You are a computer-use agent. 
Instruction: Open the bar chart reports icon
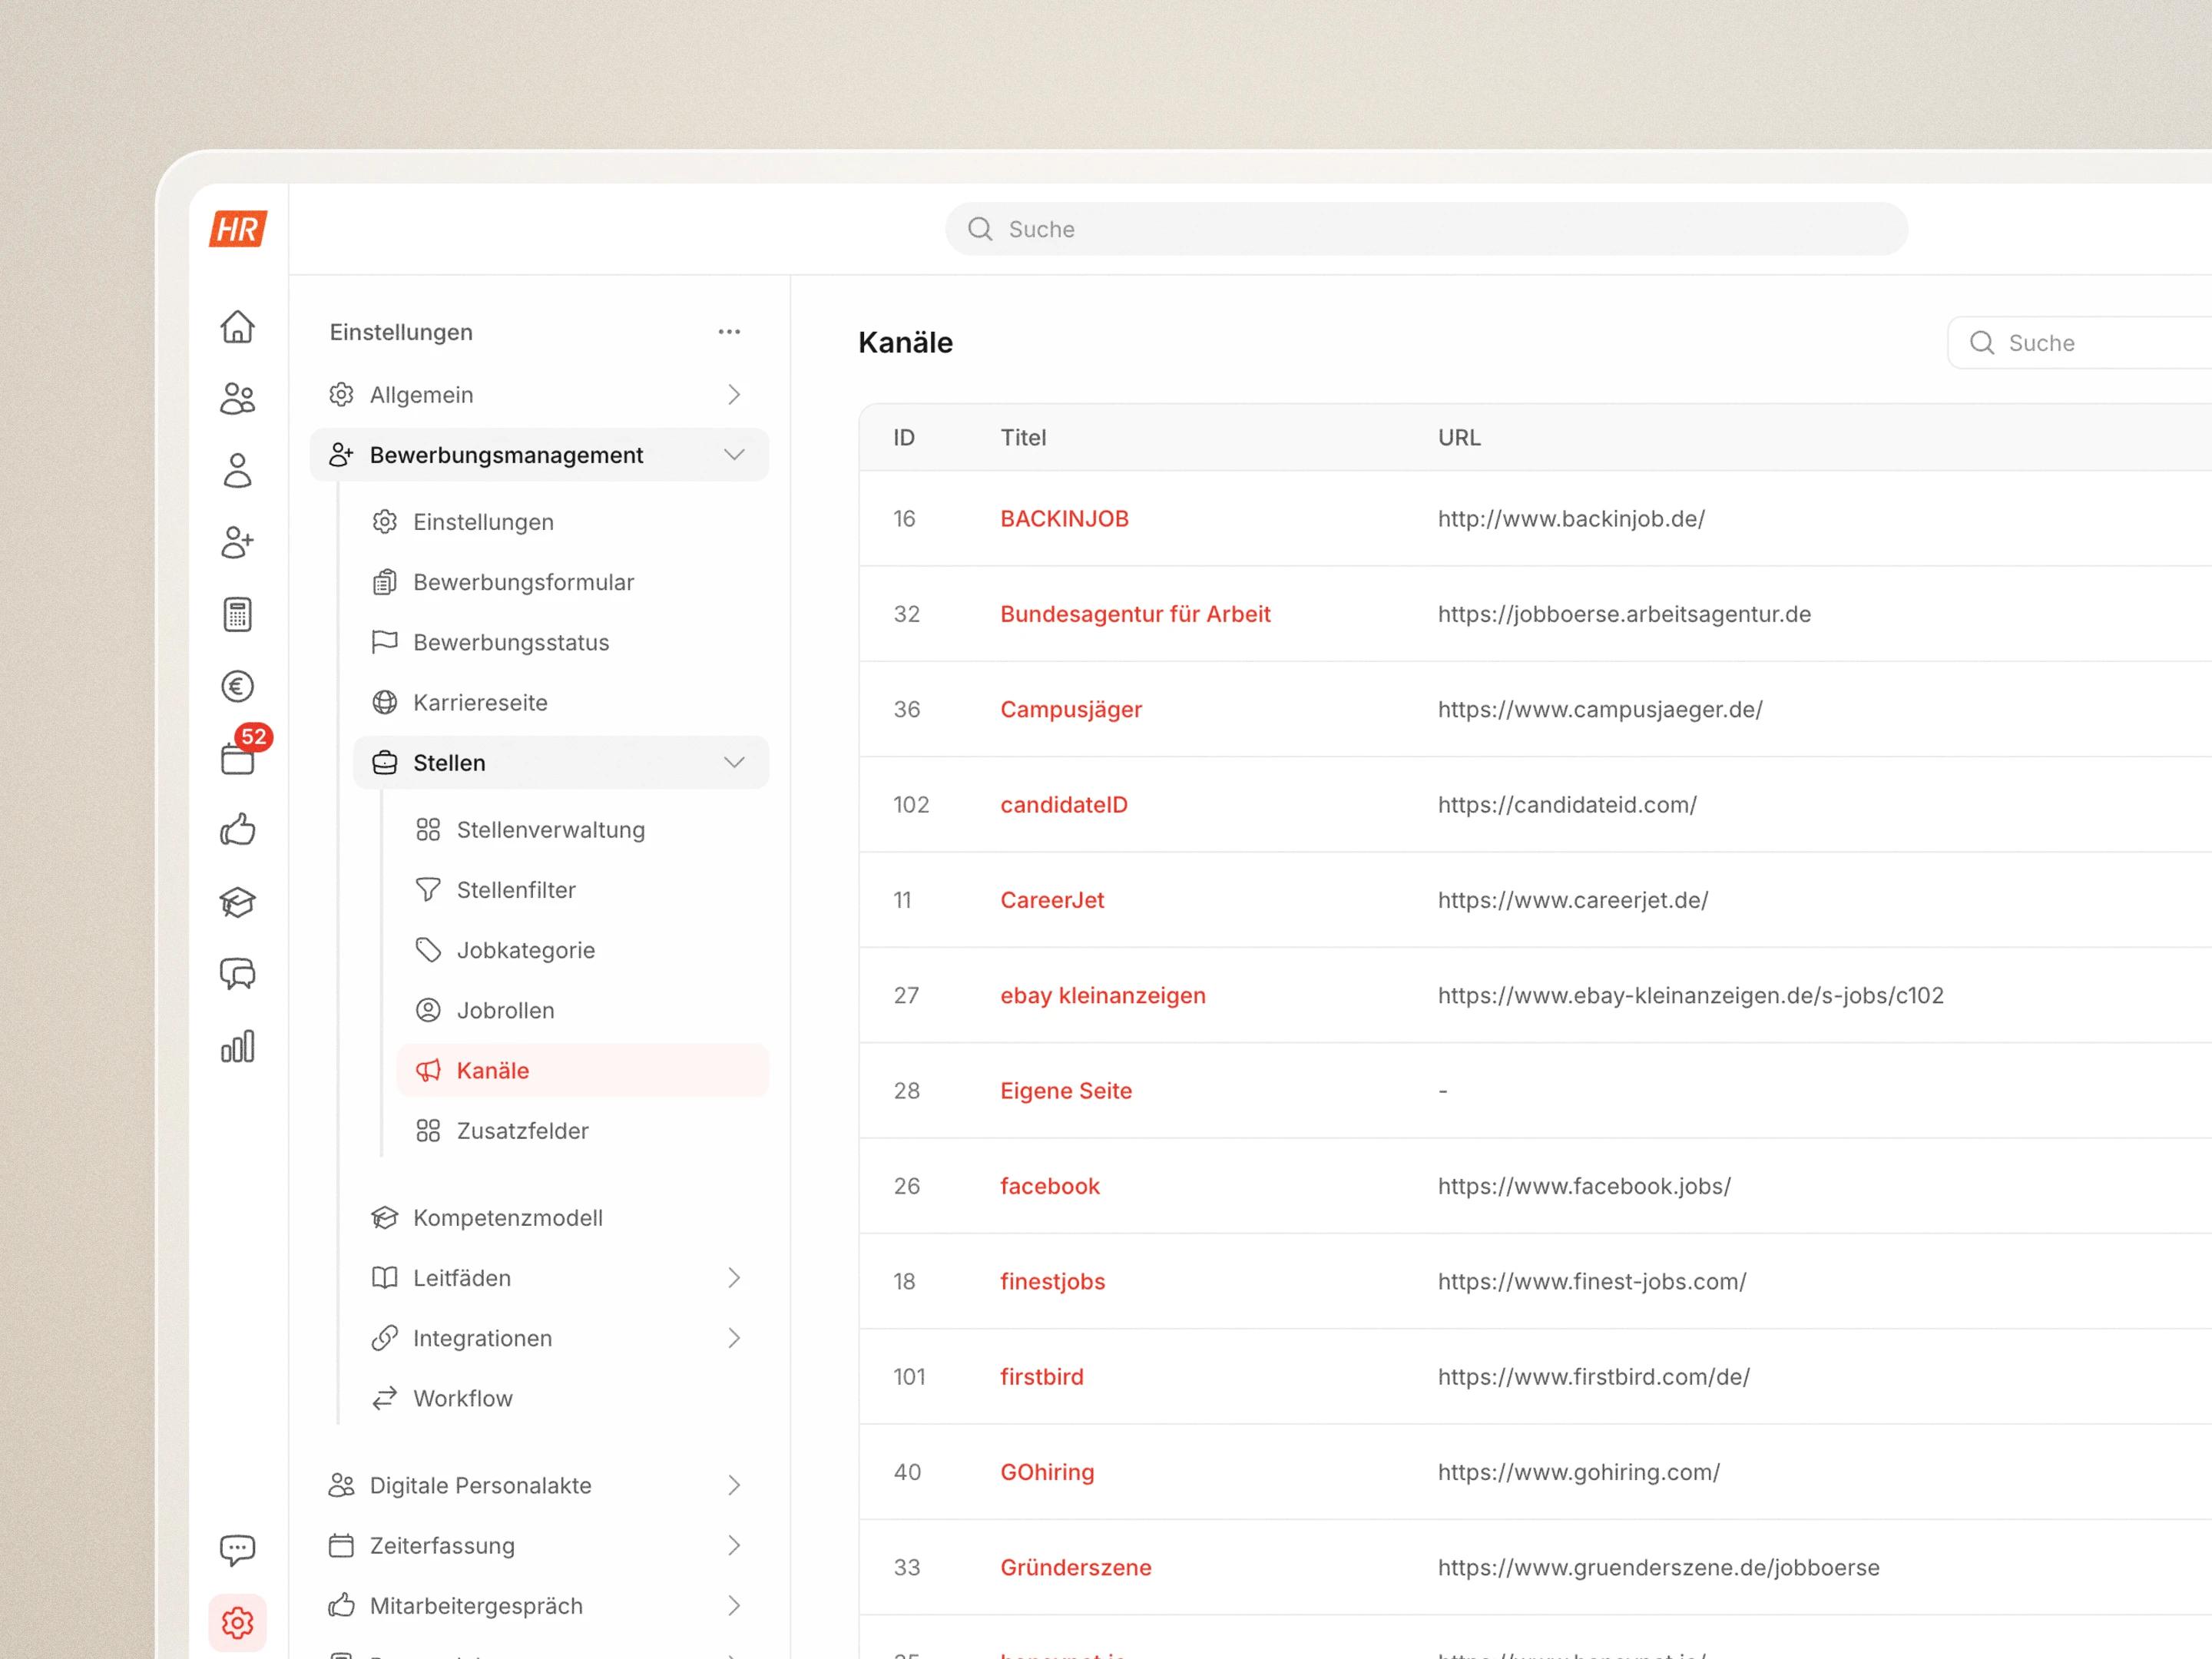pyautogui.click(x=237, y=1047)
